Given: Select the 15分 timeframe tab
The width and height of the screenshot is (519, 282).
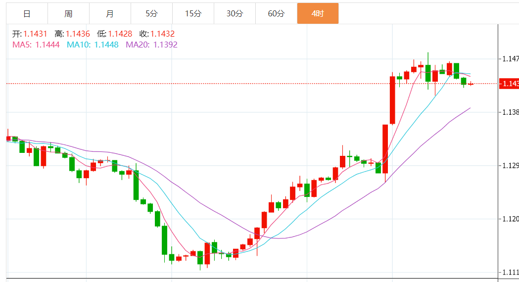Looking at the screenshot, I should point(193,13).
